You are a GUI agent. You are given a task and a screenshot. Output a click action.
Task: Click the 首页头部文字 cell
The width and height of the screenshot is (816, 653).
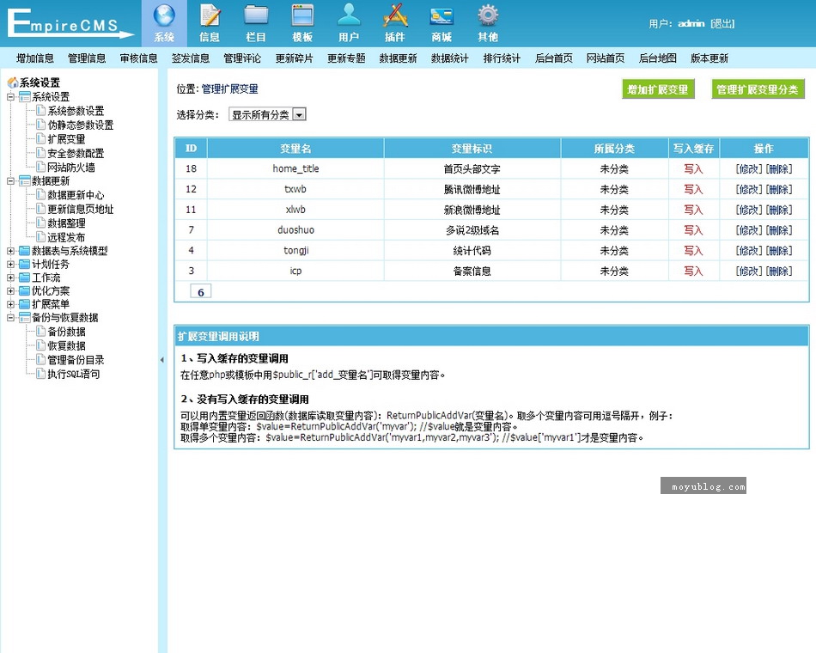tap(472, 168)
